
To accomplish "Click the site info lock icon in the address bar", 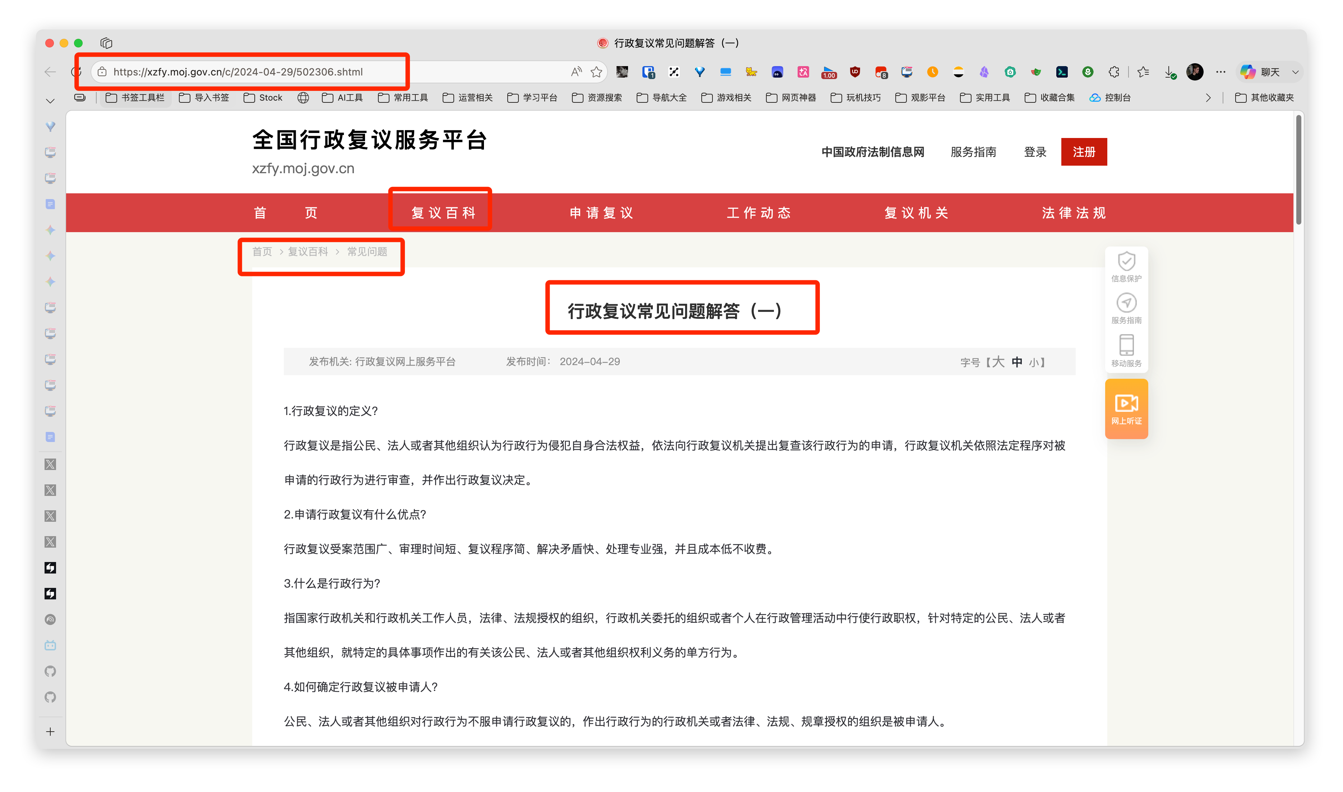I will coord(102,72).
